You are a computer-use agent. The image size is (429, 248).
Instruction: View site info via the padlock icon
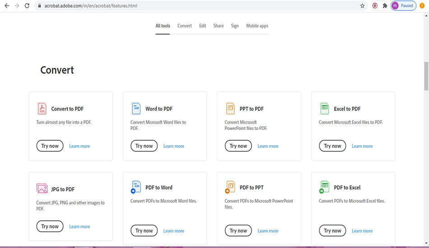click(39, 5)
